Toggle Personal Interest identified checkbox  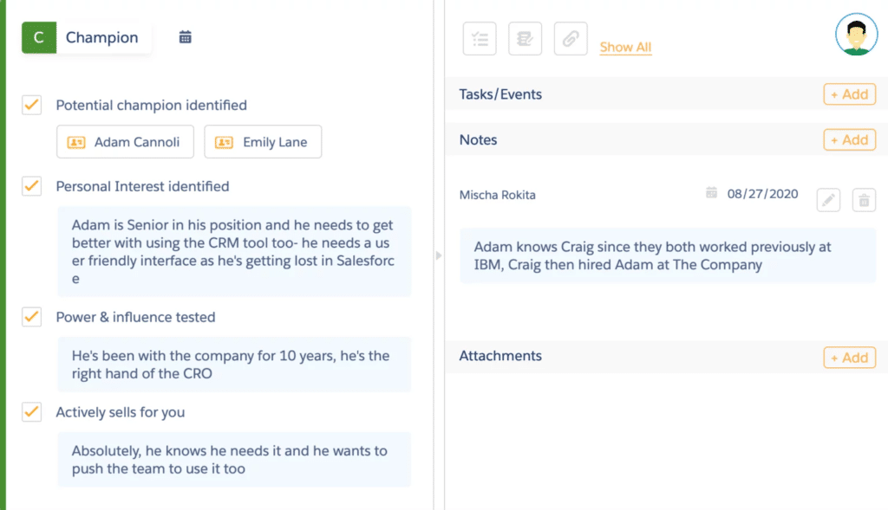coord(32,186)
